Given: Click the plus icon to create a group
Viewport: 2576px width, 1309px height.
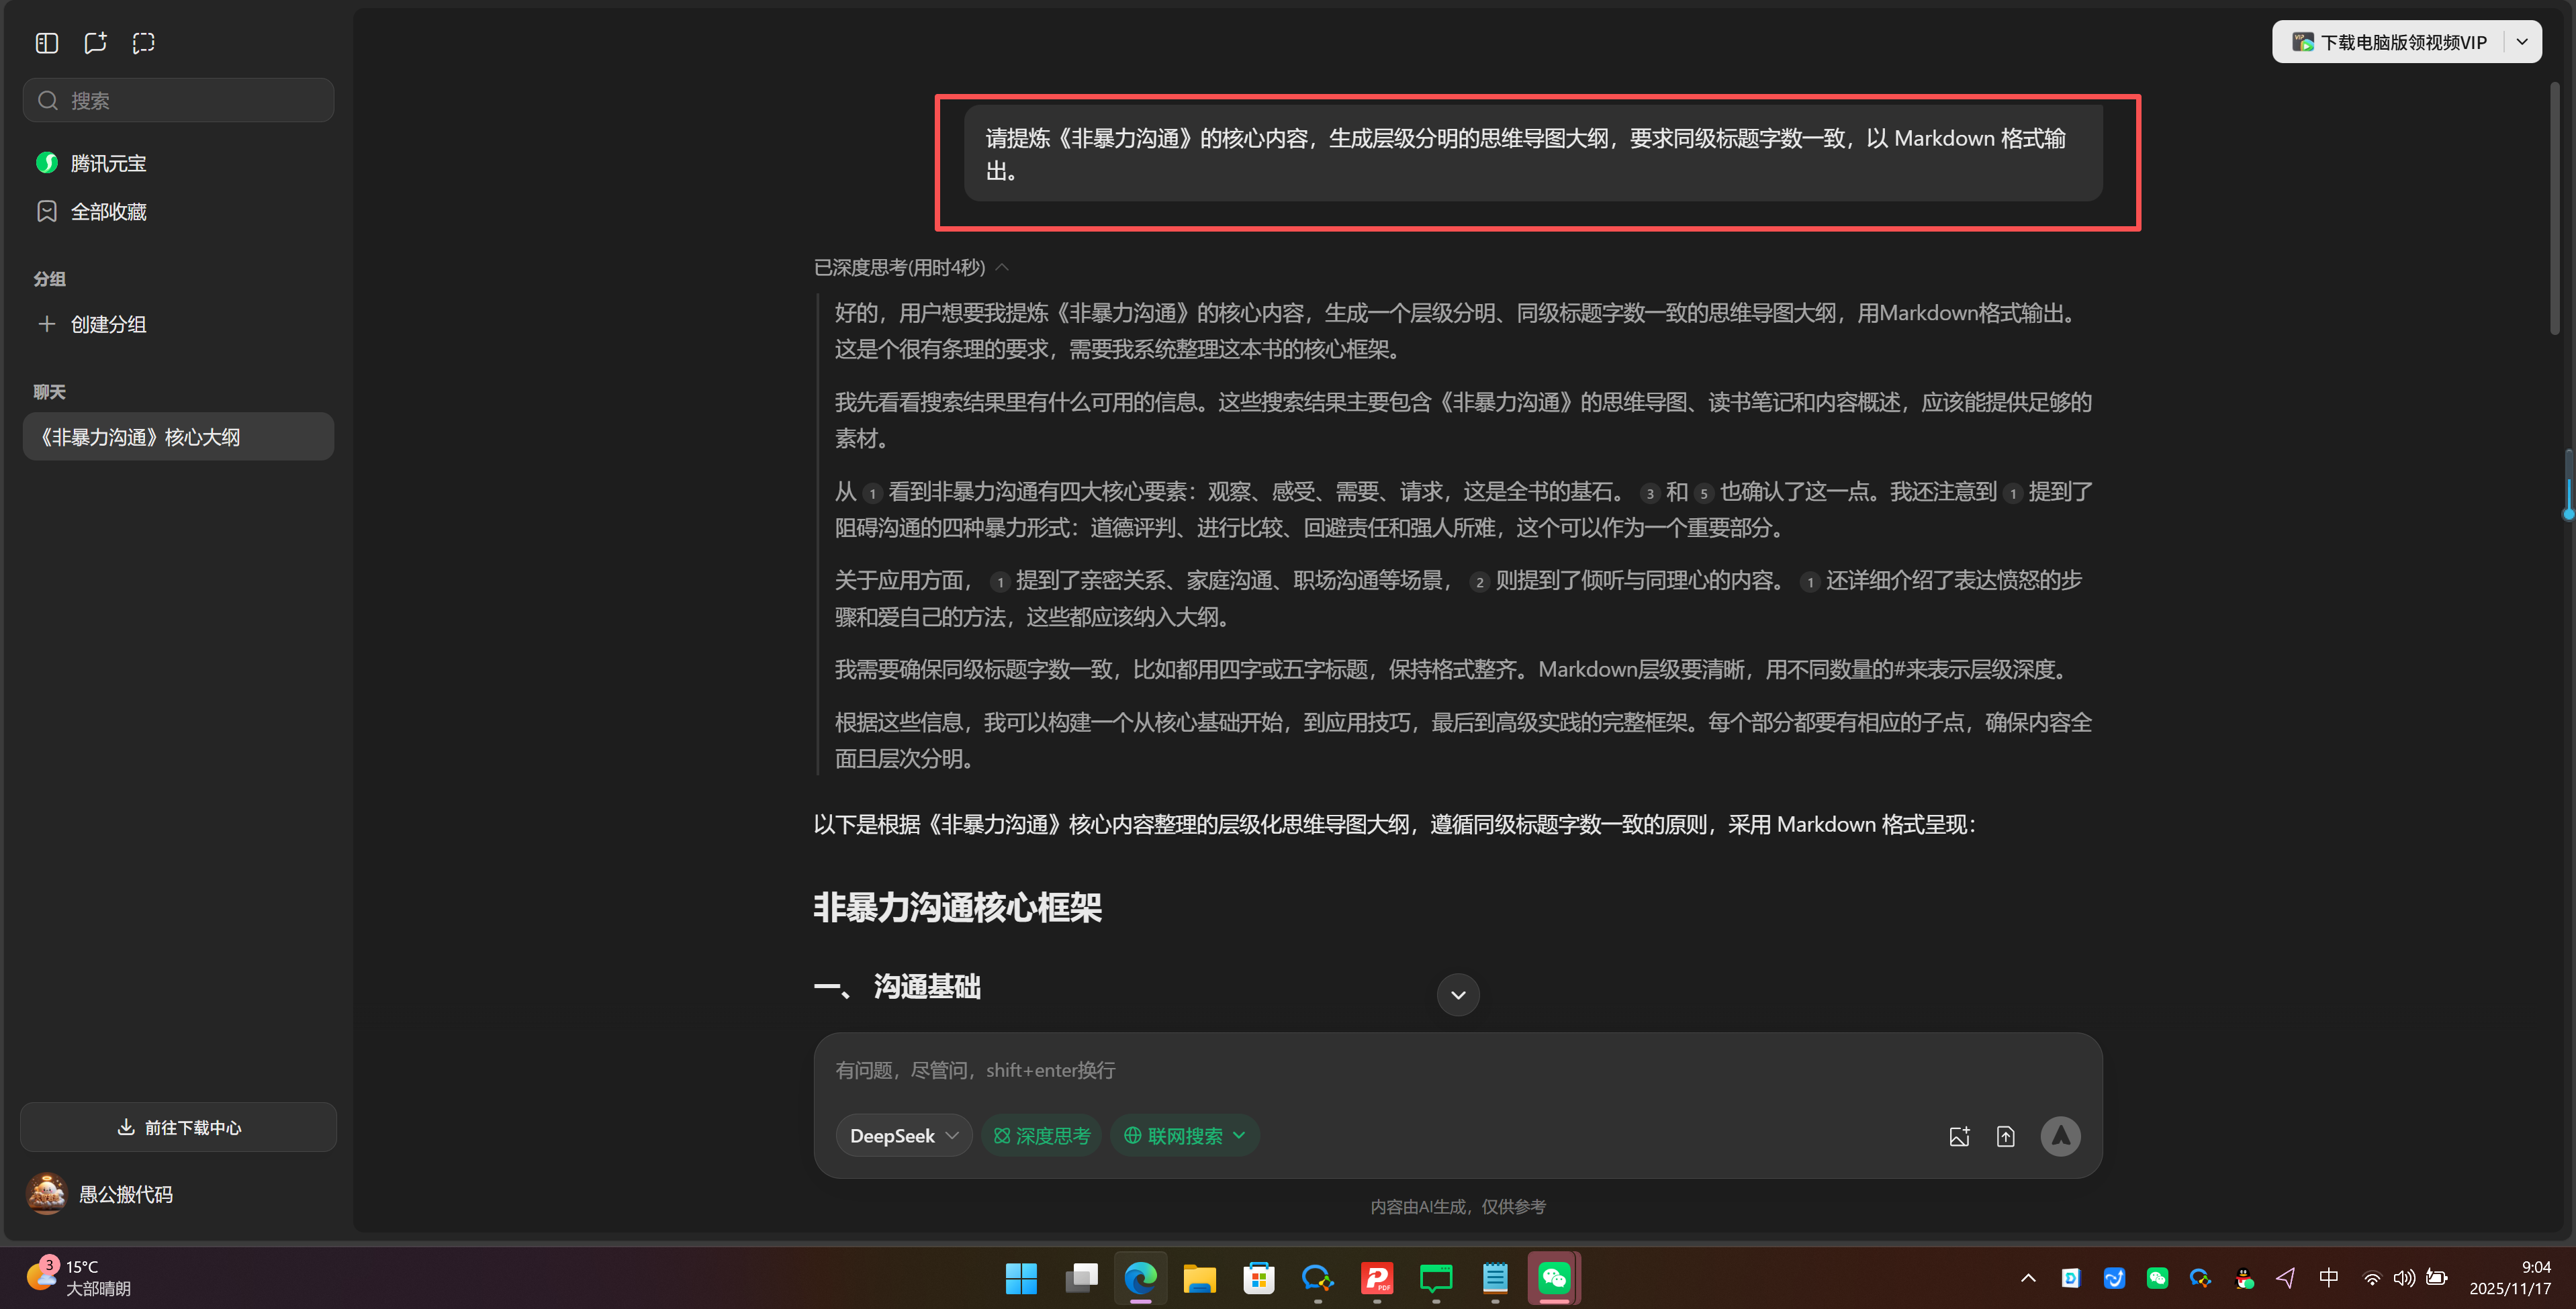Looking at the screenshot, I should point(47,323).
